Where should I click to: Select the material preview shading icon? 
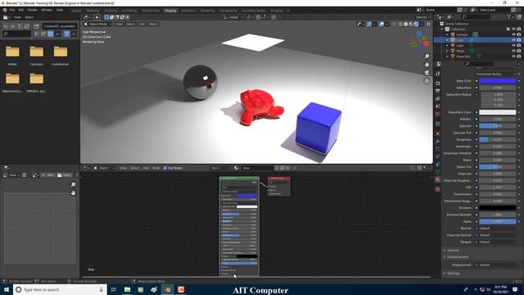point(411,24)
